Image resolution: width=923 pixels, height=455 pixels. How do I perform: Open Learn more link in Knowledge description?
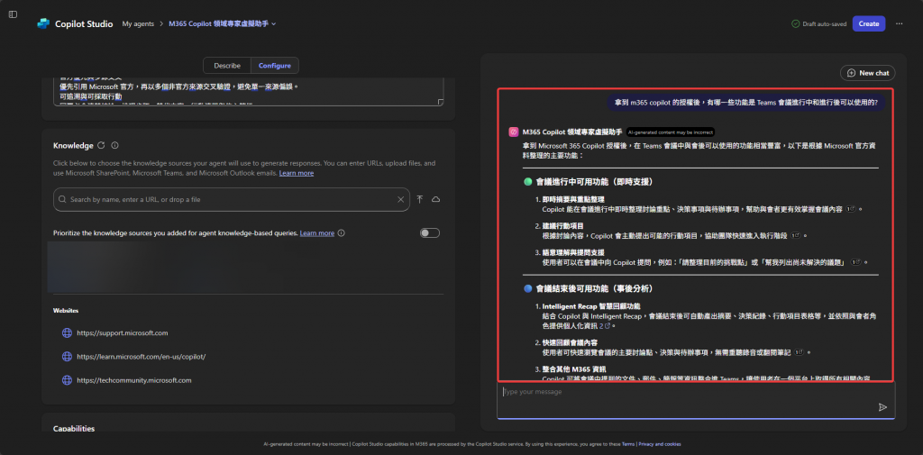point(296,173)
